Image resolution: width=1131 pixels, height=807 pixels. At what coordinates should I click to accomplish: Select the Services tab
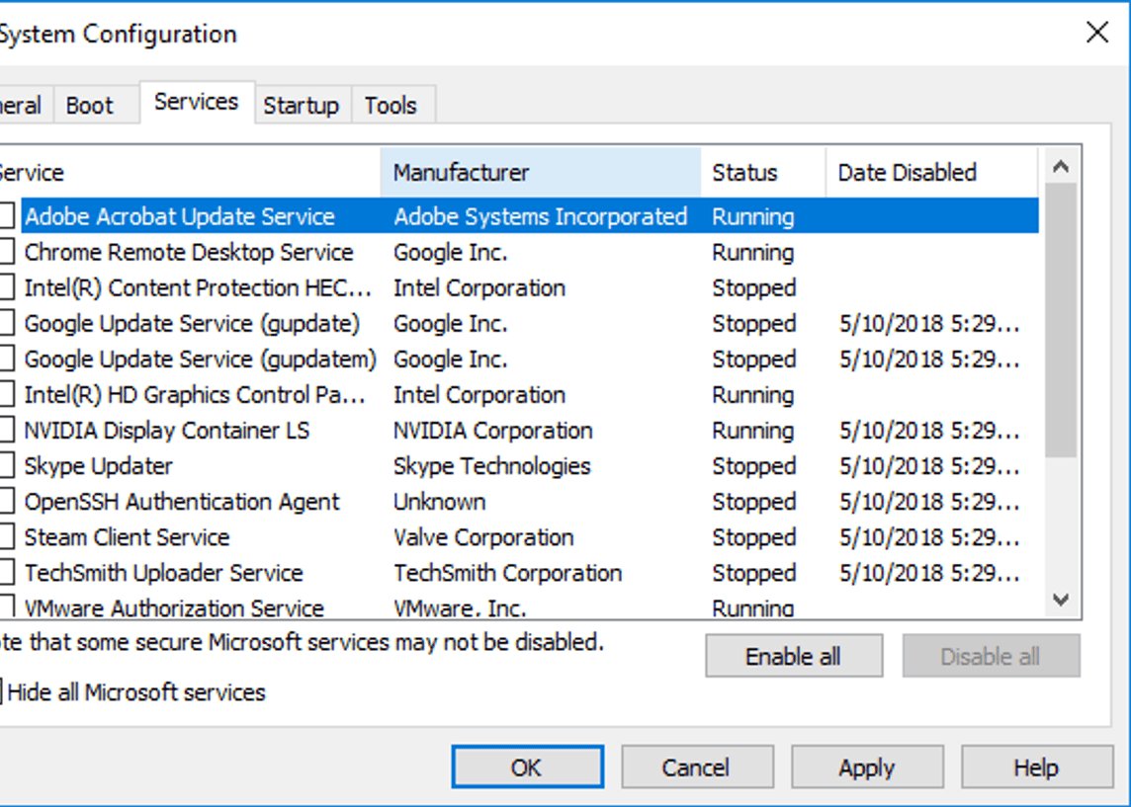tap(196, 102)
